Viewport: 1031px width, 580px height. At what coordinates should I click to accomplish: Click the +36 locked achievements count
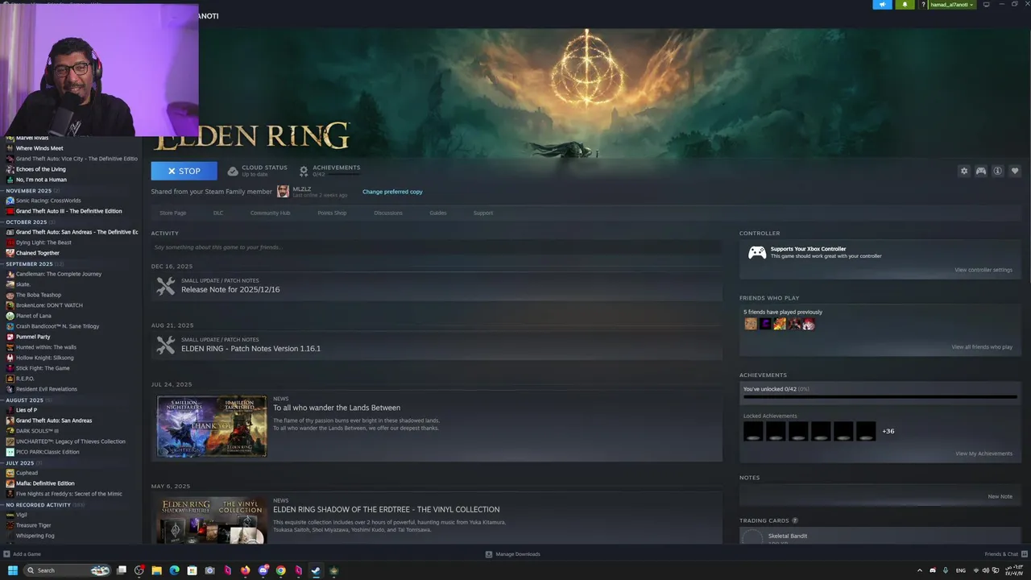(x=888, y=431)
